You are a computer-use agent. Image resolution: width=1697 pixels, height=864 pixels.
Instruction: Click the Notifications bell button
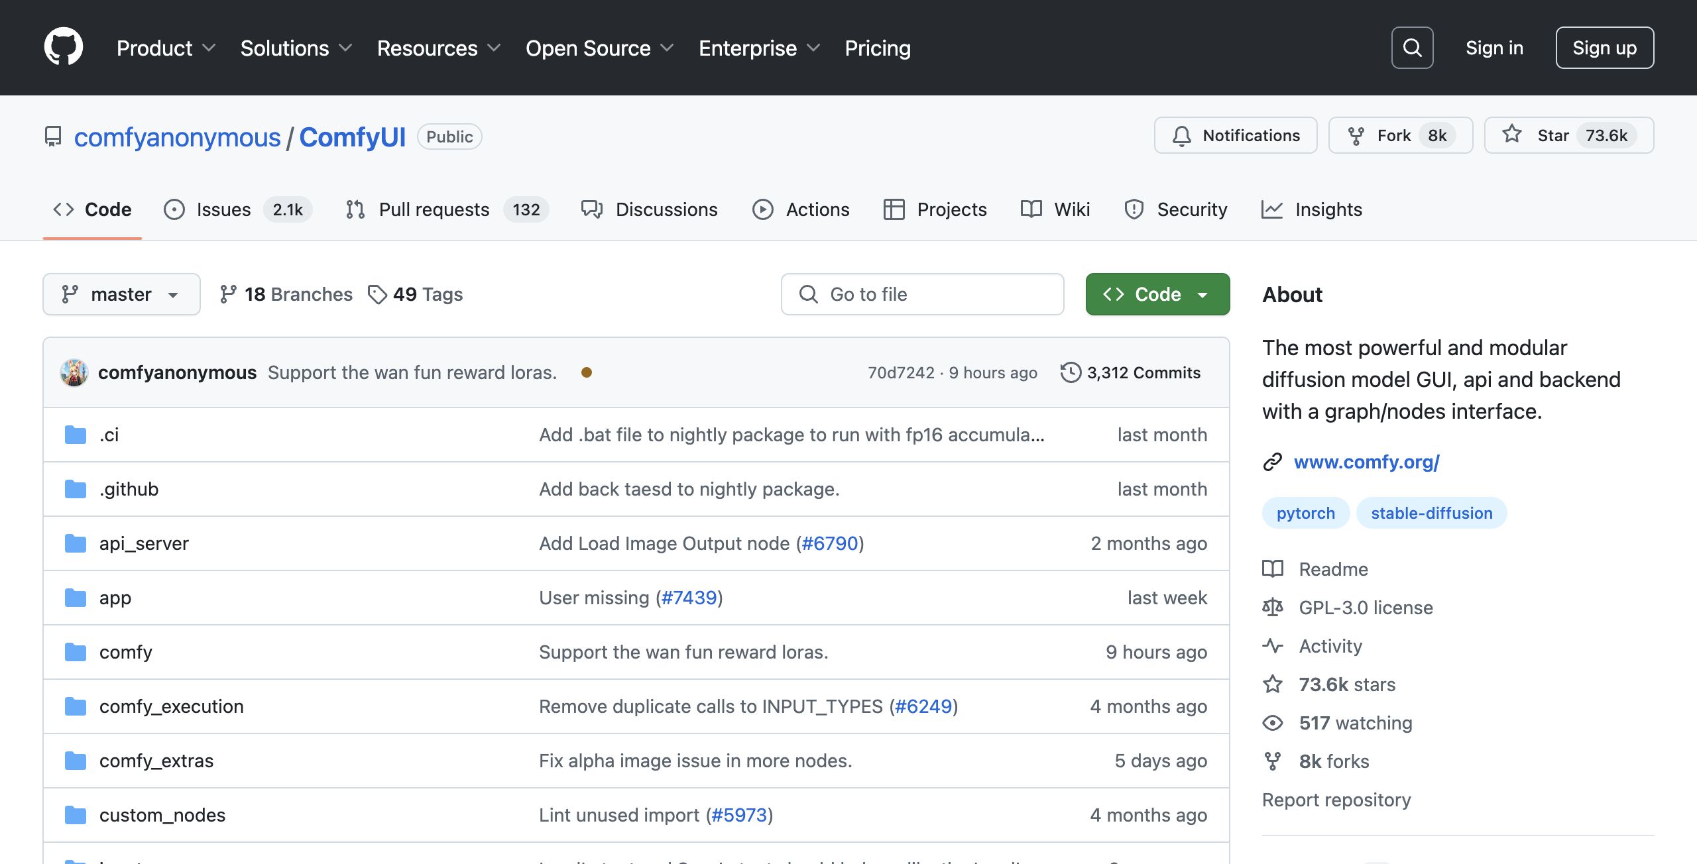(x=1236, y=135)
